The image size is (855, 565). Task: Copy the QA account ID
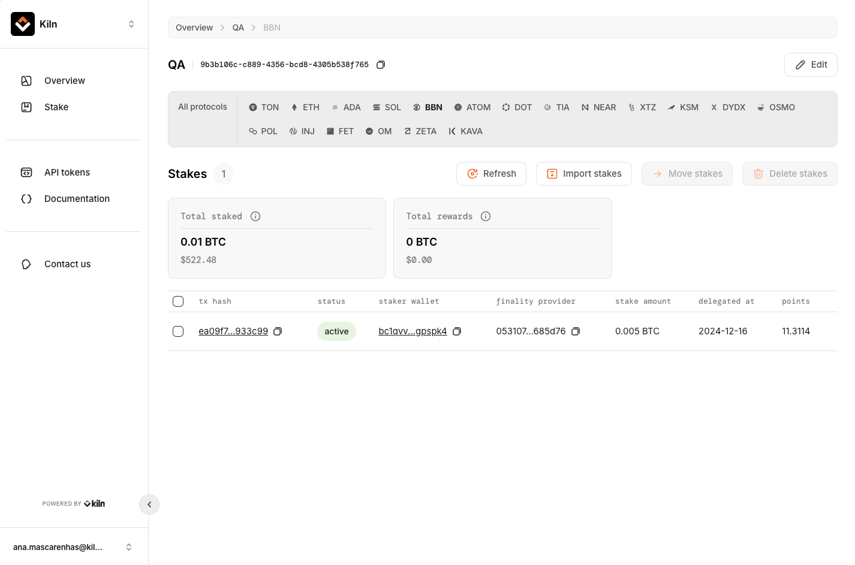pos(380,65)
